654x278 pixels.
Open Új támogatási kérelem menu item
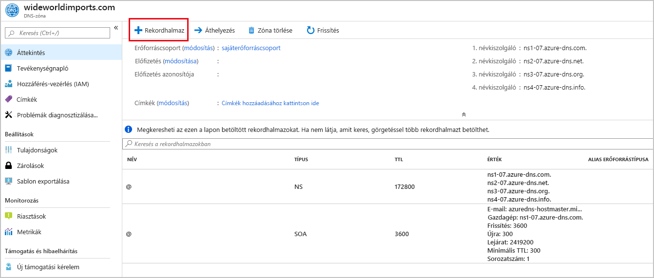(x=61, y=267)
